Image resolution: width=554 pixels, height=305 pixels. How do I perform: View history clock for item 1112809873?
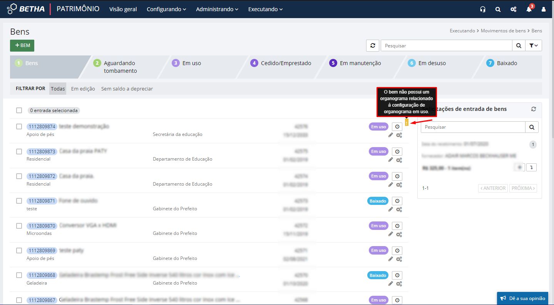pyautogui.click(x=397, y=151)
